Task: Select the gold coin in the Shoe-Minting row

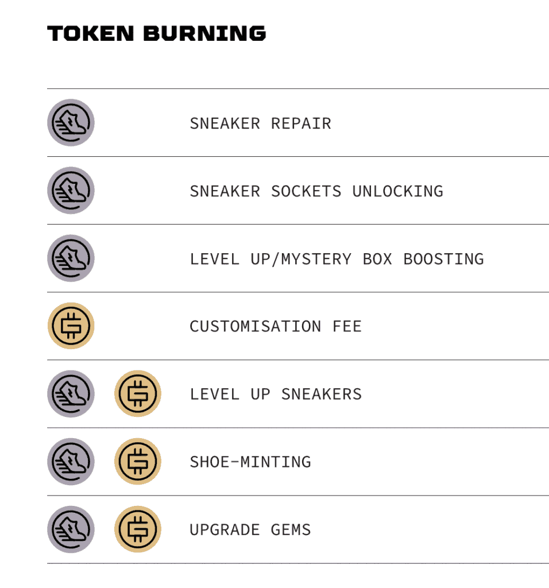Action: click(x=138, y=462)
